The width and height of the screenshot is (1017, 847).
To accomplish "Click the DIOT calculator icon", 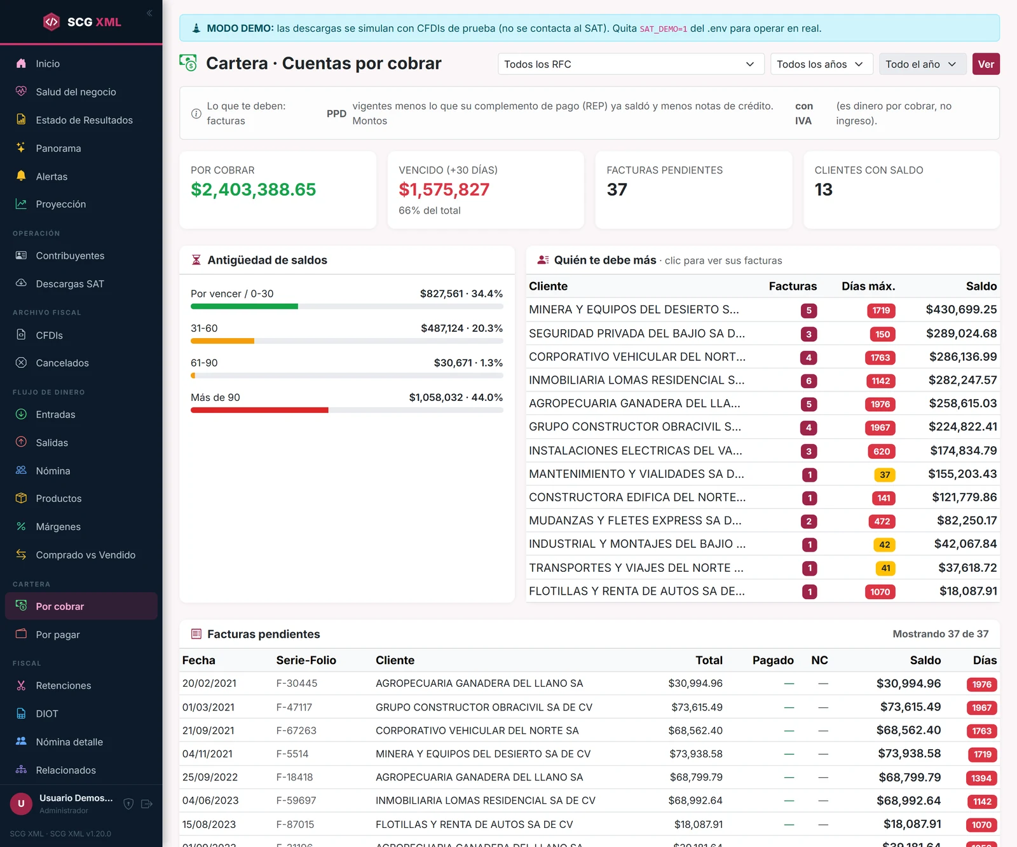I will click(21, 714).
